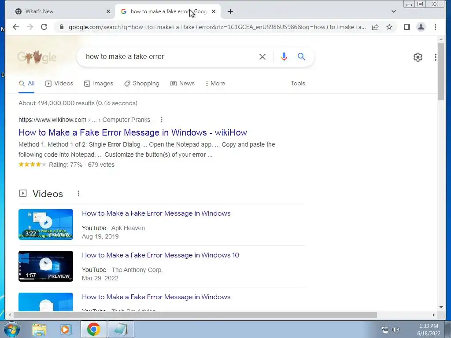Open the network tray icon

tap(385, 330)
